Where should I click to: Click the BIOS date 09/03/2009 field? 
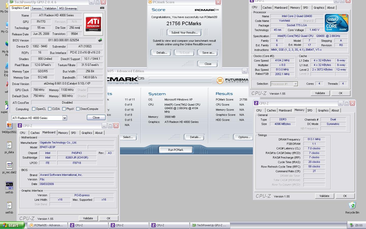77,184
